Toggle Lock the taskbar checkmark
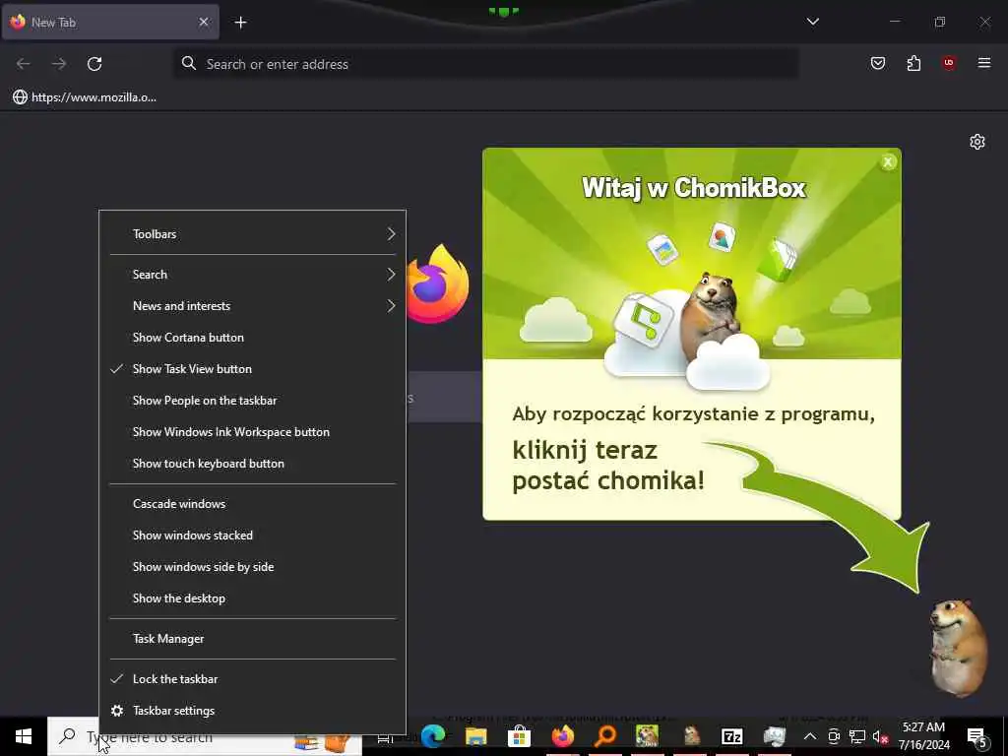 pos(253,679)
